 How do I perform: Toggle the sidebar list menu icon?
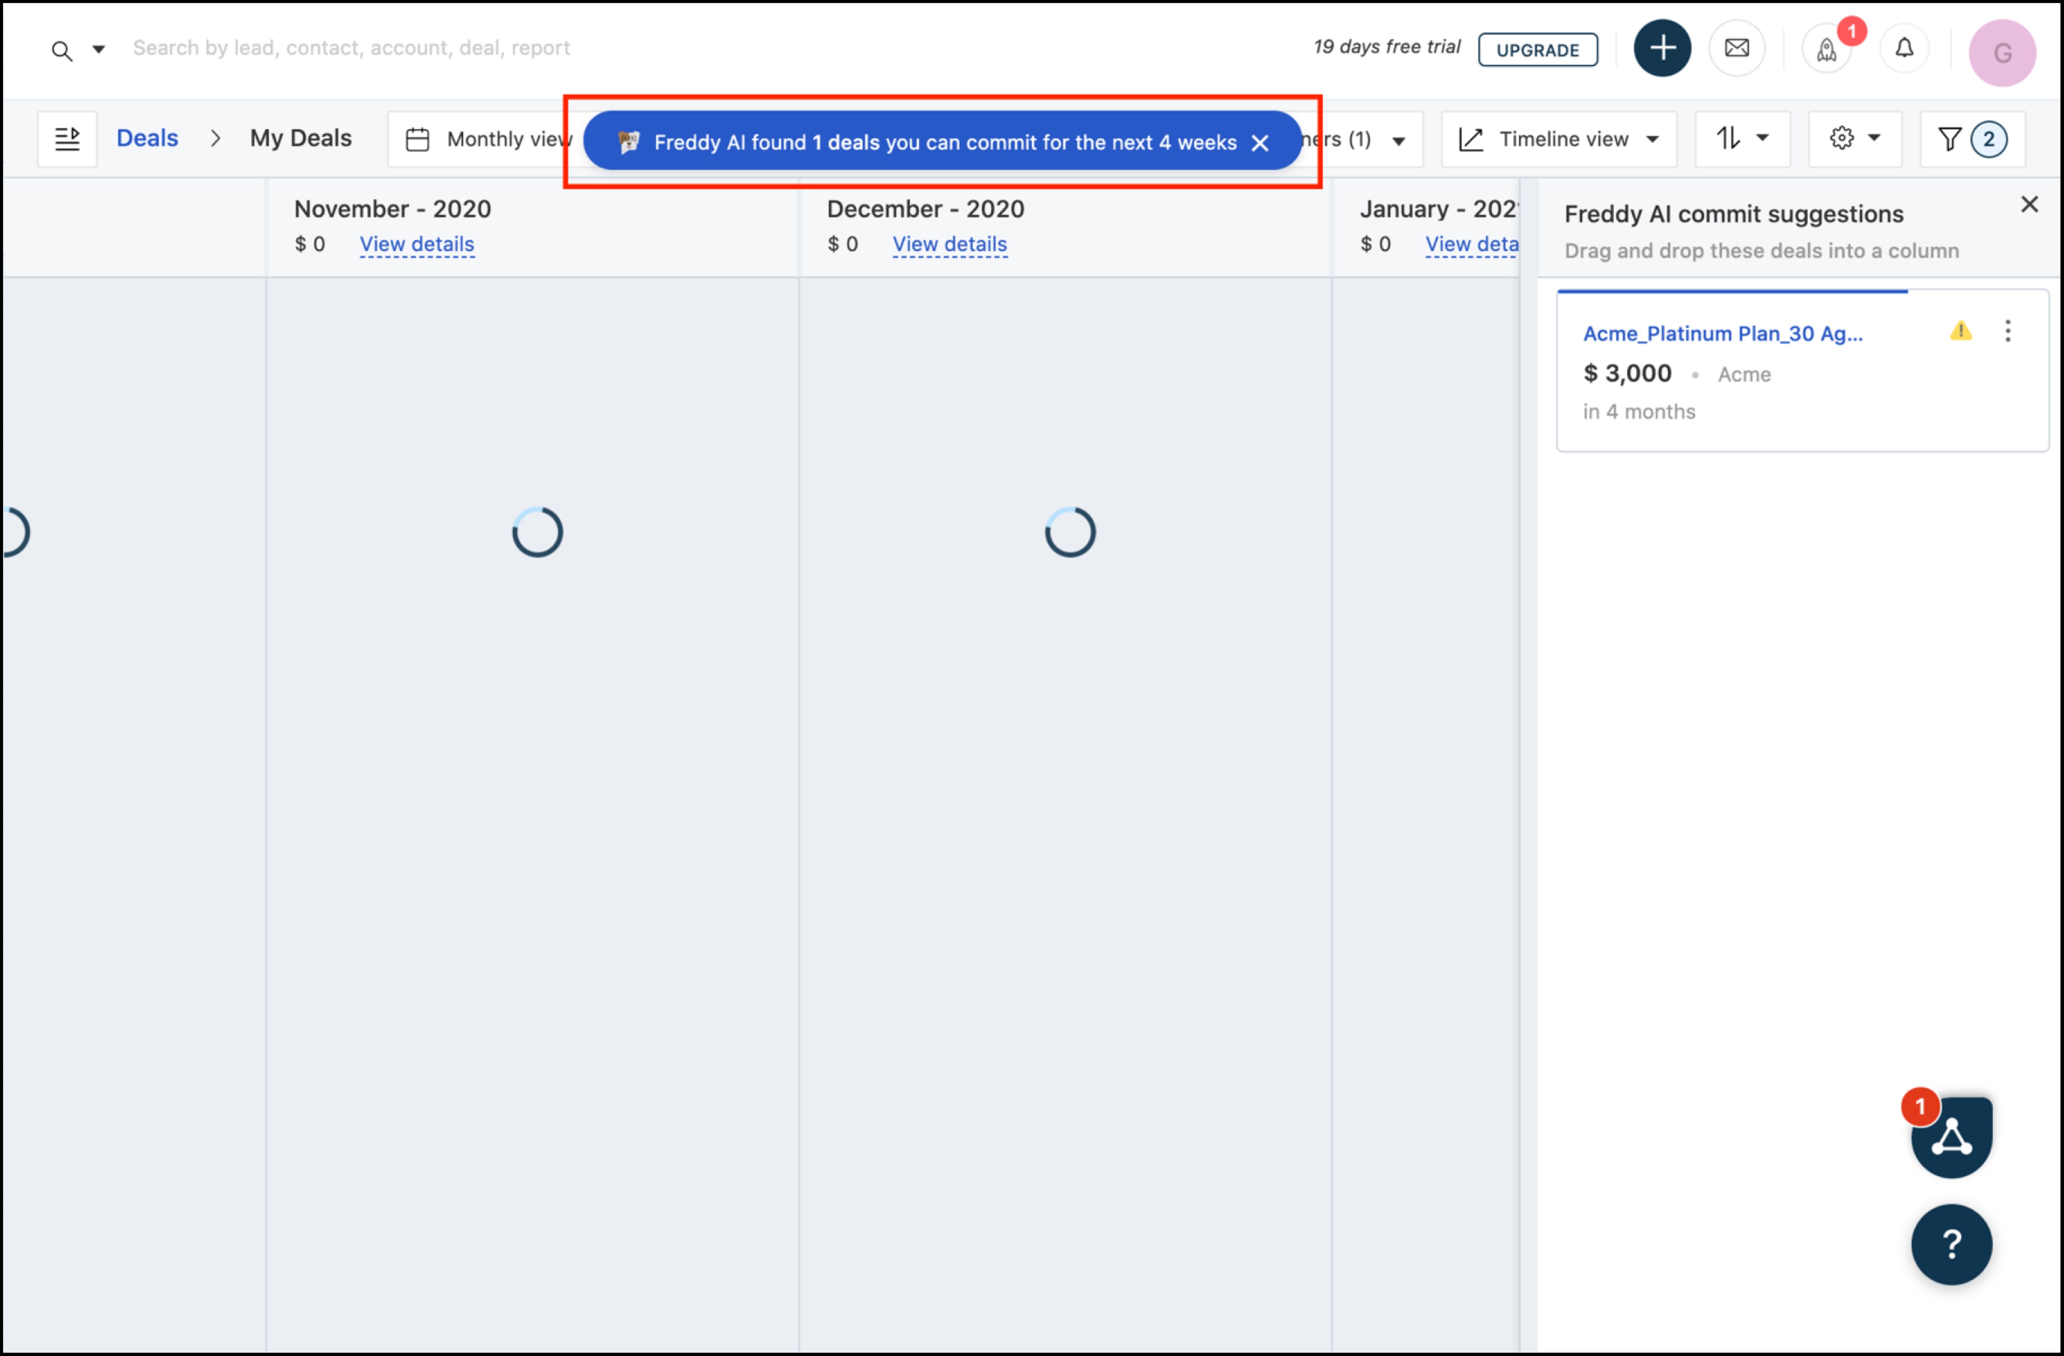tap(67, 139)
